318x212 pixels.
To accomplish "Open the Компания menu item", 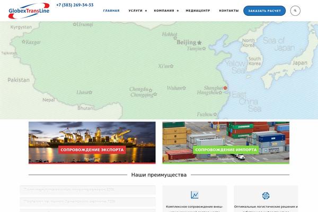I will (164, 11).
